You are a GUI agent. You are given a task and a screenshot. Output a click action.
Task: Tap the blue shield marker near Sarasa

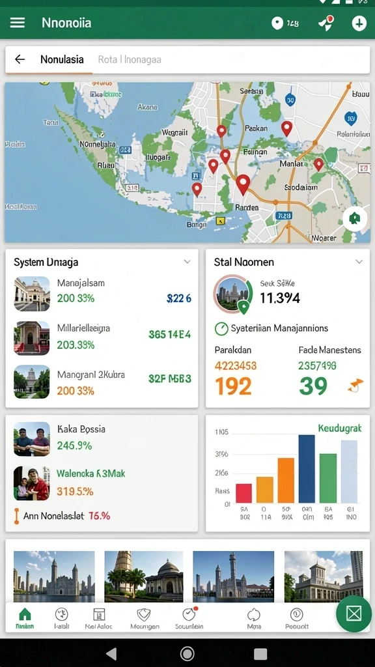[290, 100]
